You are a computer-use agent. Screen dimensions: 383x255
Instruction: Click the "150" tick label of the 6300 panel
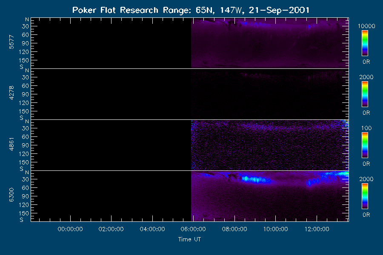point(24,213)
